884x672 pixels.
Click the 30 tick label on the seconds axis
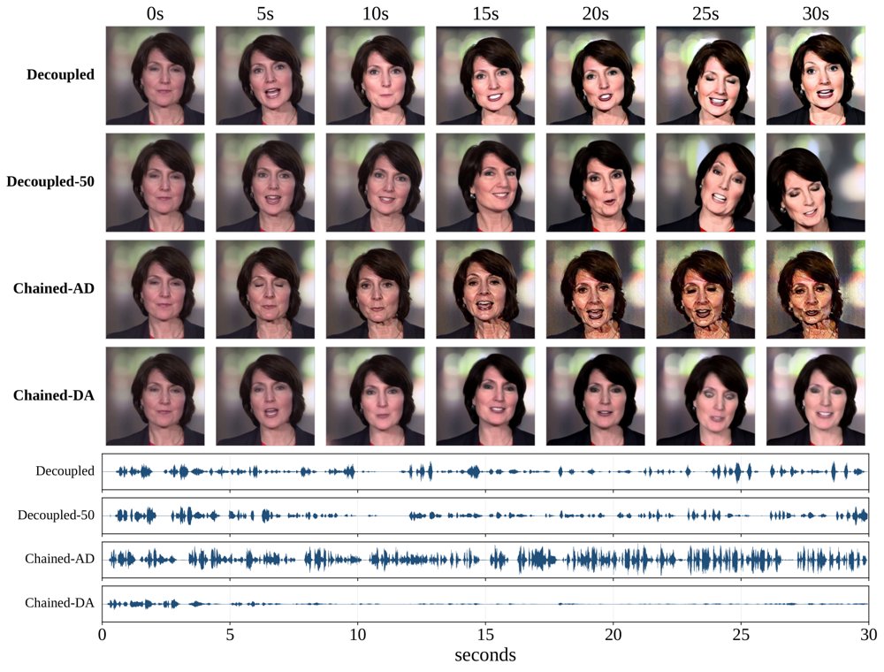coord(869,635)
